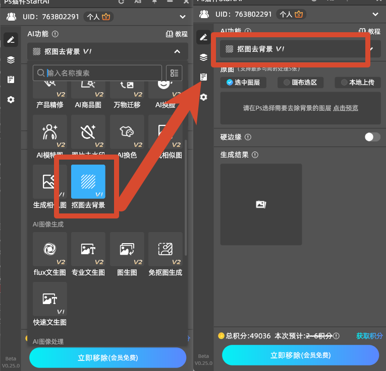Open the records clipboard icon in left panel sidebar

tap(11, 80)
